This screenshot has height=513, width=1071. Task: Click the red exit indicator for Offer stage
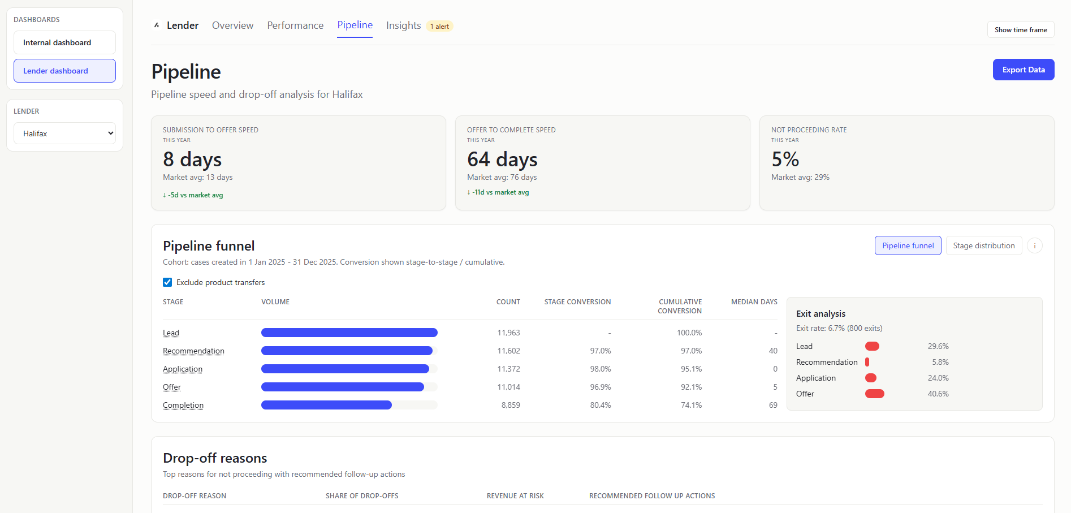click(874, 394)
